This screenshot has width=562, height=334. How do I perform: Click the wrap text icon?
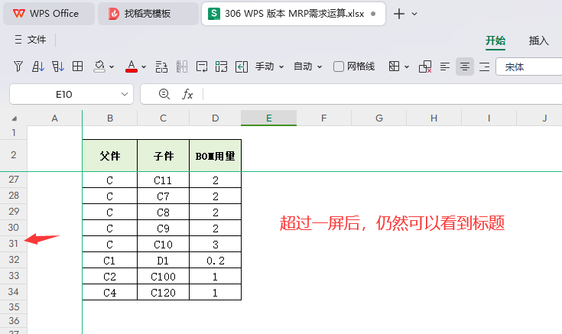(x=202, y=66)
